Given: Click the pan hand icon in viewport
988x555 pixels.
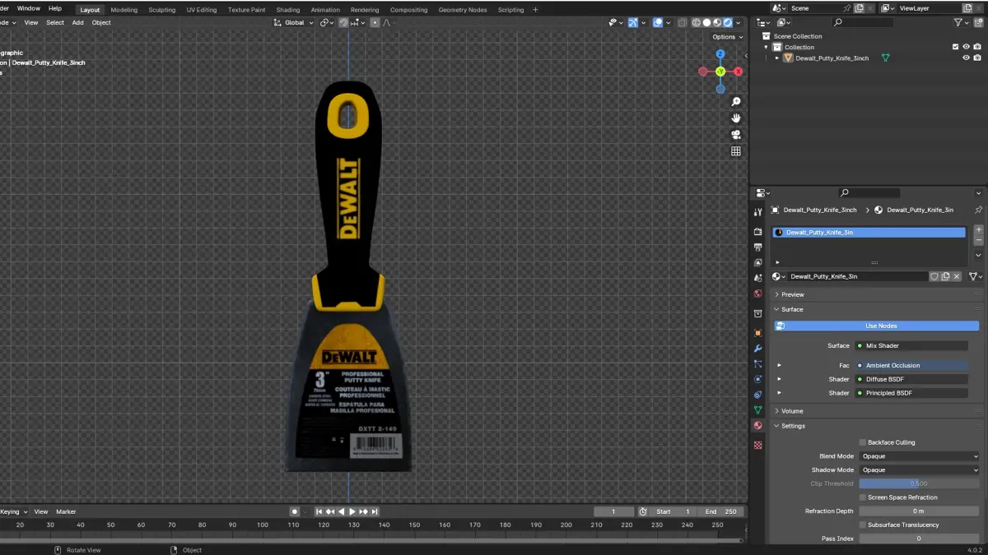Looking at the screenshot, I should point(736,118).
